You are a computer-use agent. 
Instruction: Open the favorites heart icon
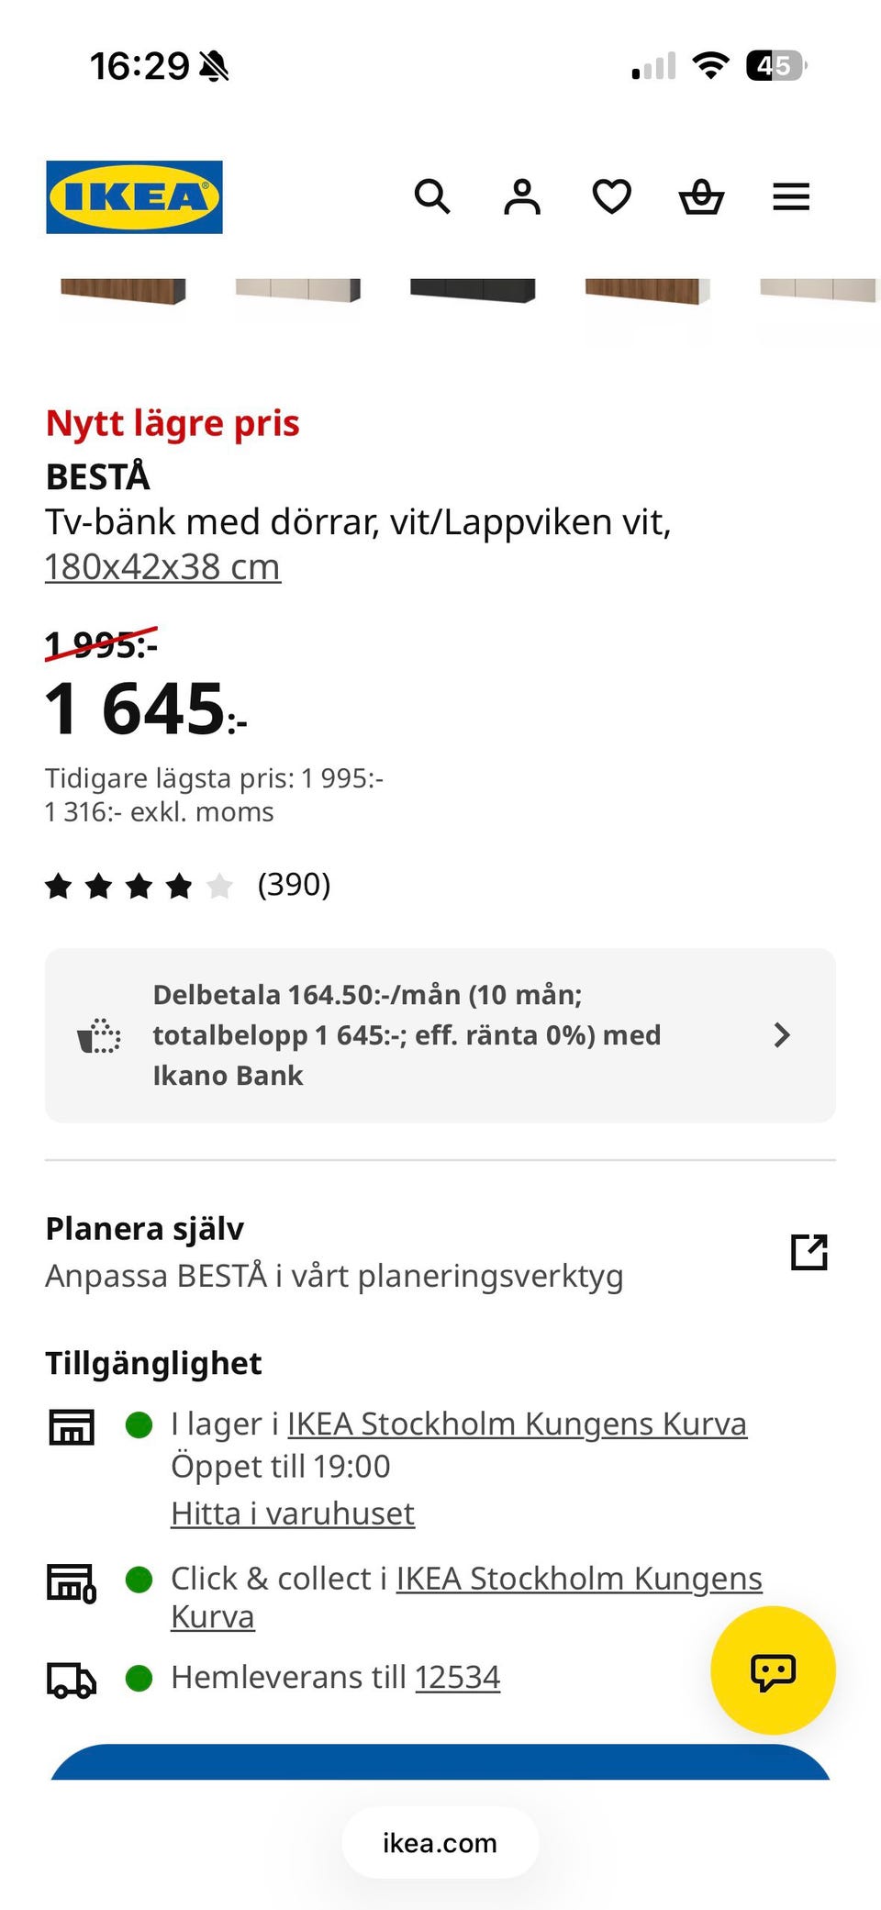click(611, 196)
